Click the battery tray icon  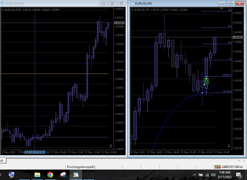[x=200, y=175]
